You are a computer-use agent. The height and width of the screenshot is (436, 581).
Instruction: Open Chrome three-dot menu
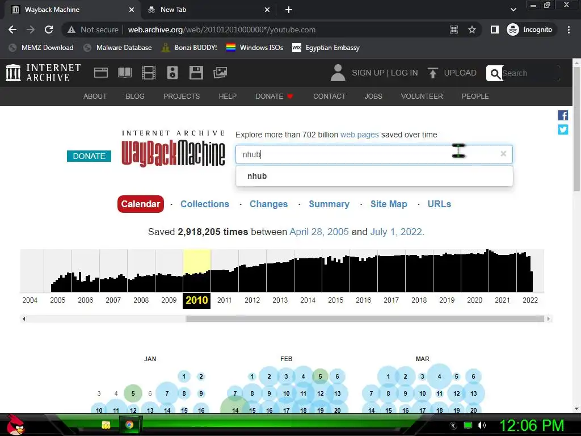tap(569, 30)
